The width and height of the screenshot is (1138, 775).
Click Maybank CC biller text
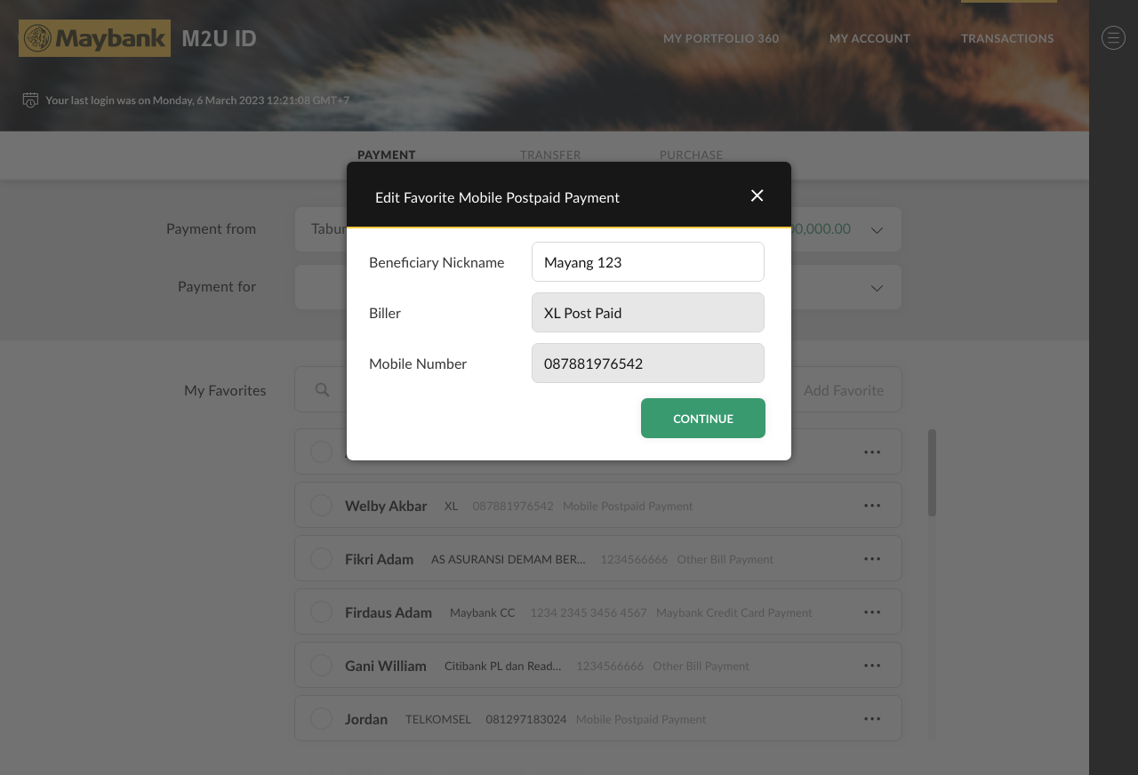click(x=482, y=612)
